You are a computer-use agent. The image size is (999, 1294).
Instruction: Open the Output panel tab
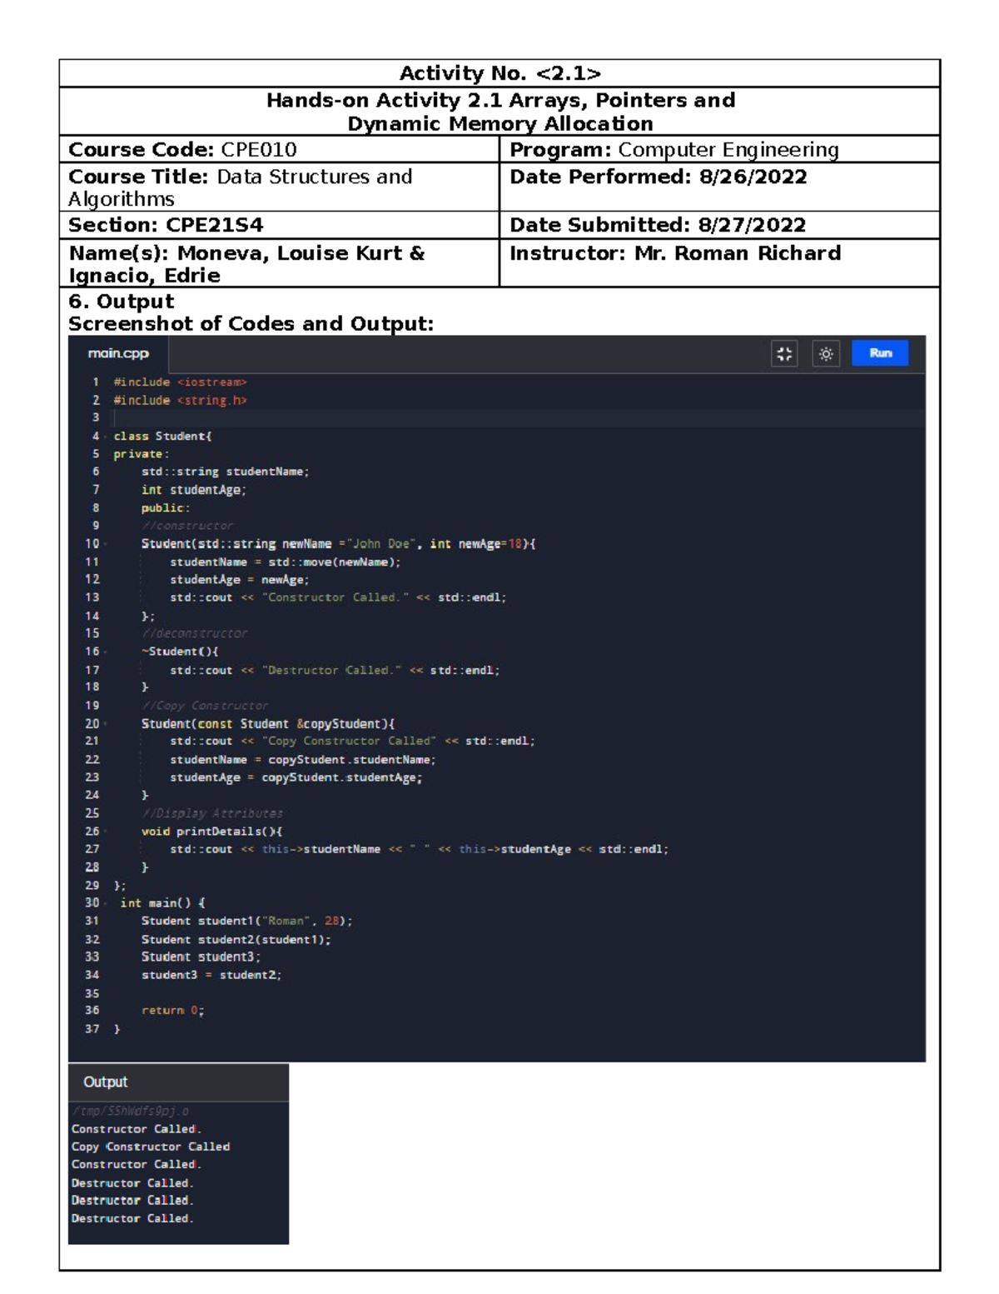[106, 1082]
